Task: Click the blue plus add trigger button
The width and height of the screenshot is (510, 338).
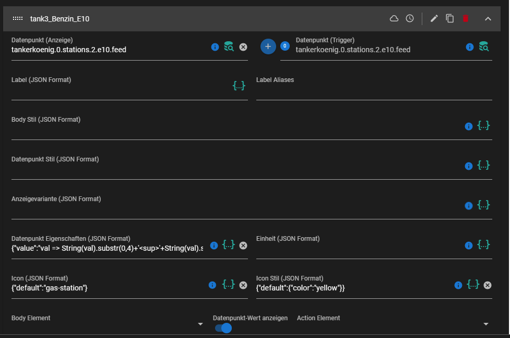Action: click(268, 46)
